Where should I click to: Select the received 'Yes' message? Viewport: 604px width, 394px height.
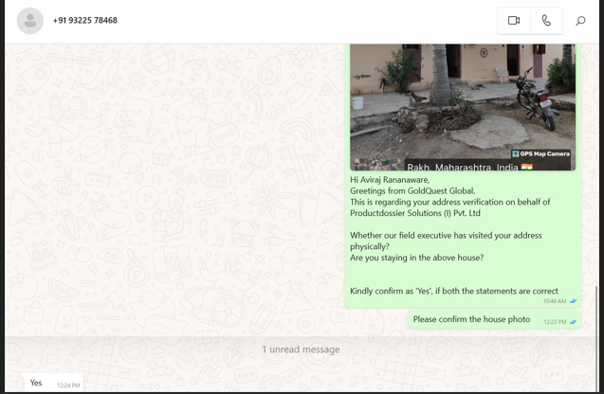point(36,383)
